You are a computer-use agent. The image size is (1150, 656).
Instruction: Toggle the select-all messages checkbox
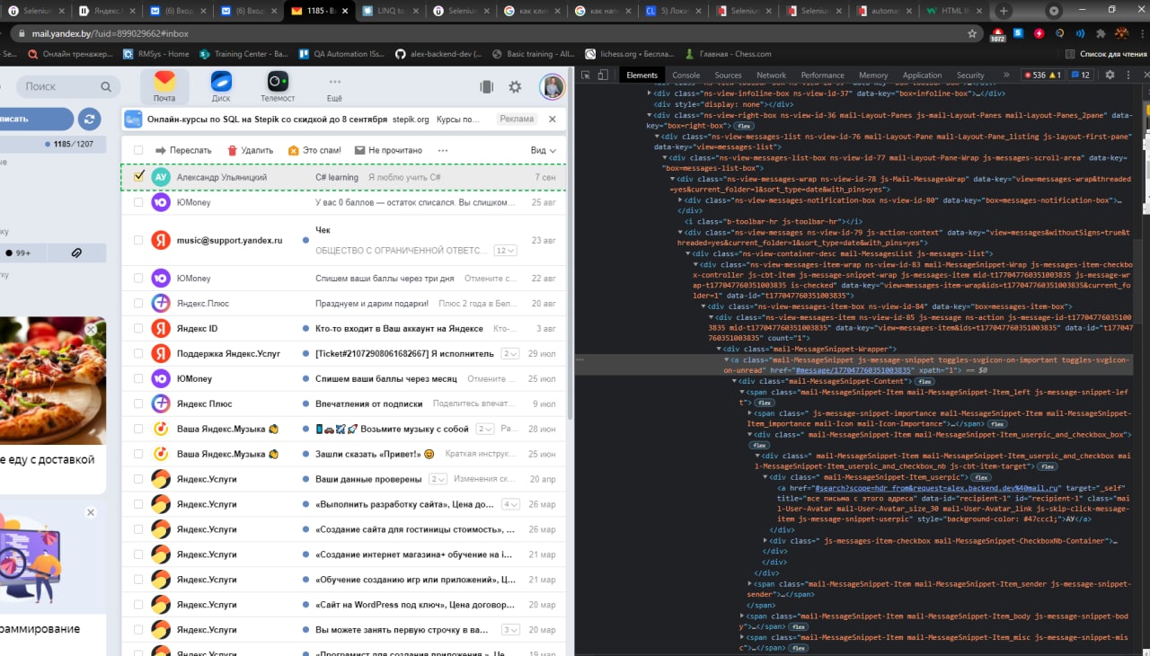(138, 150)
